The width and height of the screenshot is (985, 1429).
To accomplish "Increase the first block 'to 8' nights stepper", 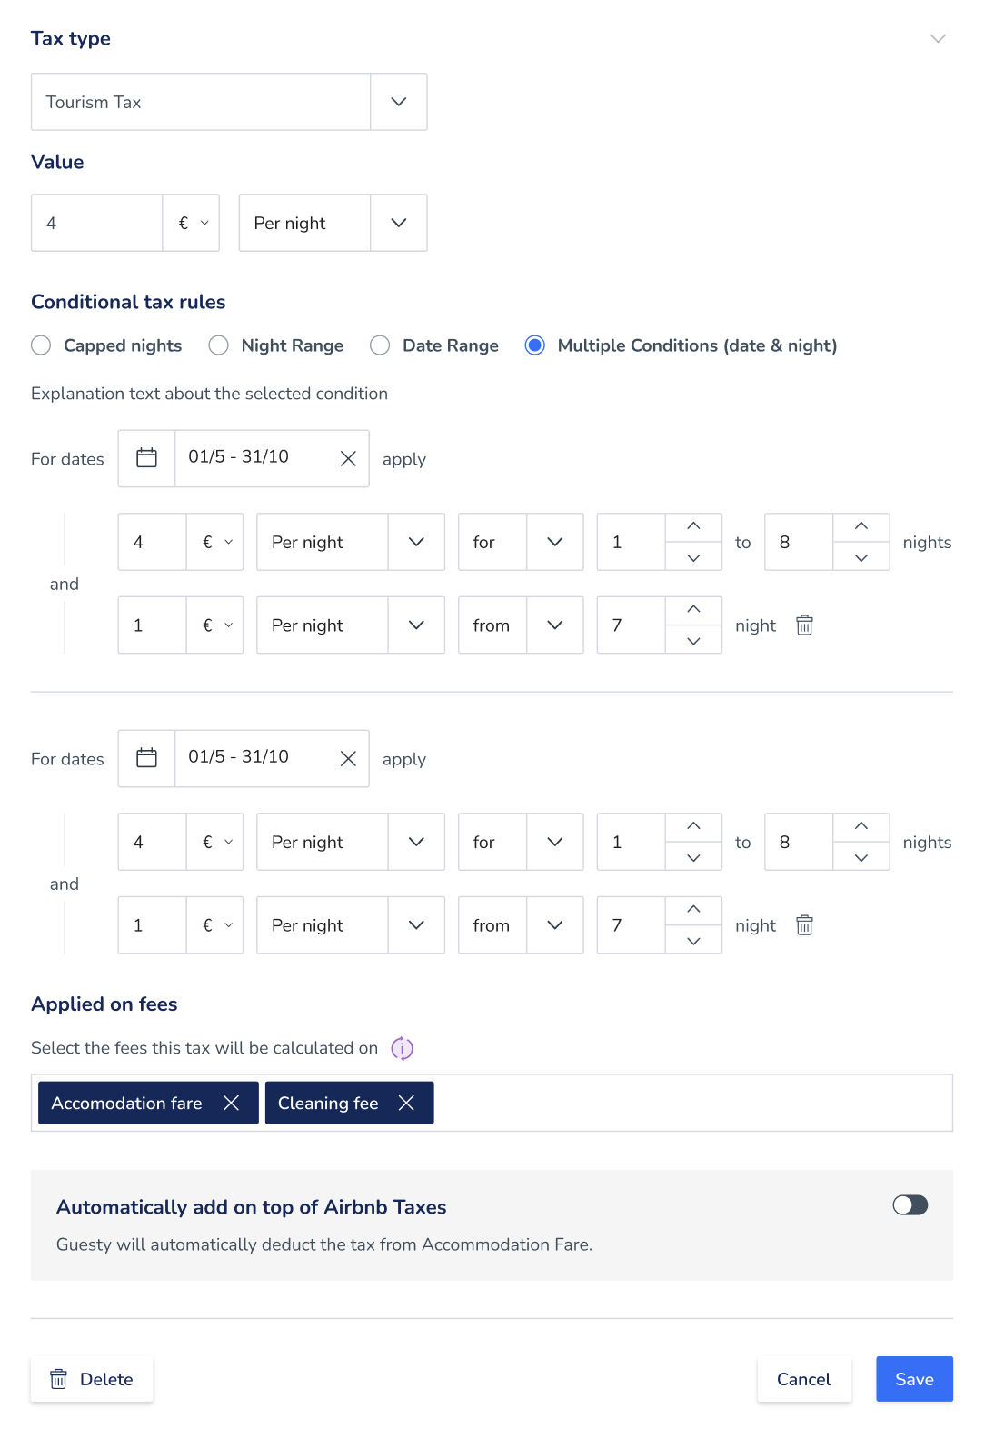I will (x=861, y=527).
